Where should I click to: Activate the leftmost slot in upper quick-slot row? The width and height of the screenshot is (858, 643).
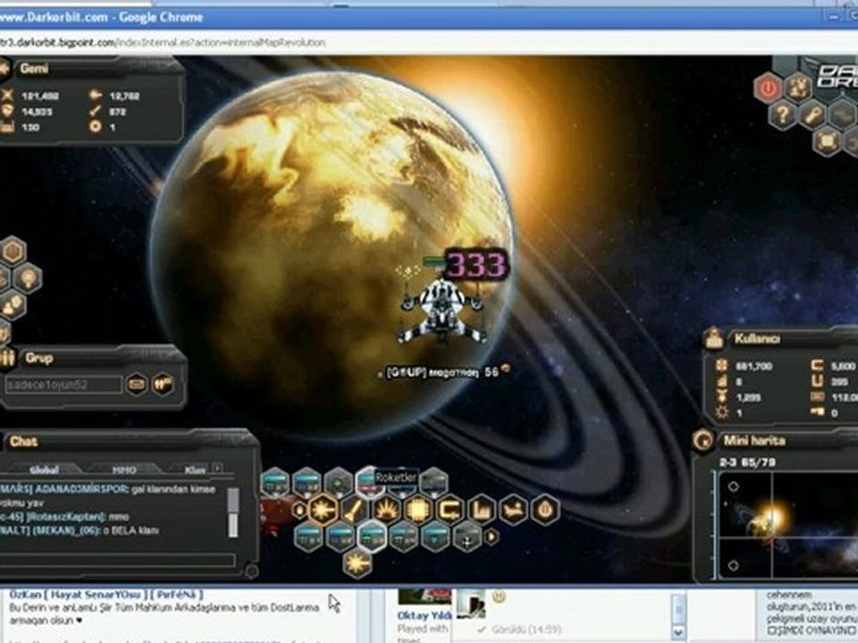point(275,483)
